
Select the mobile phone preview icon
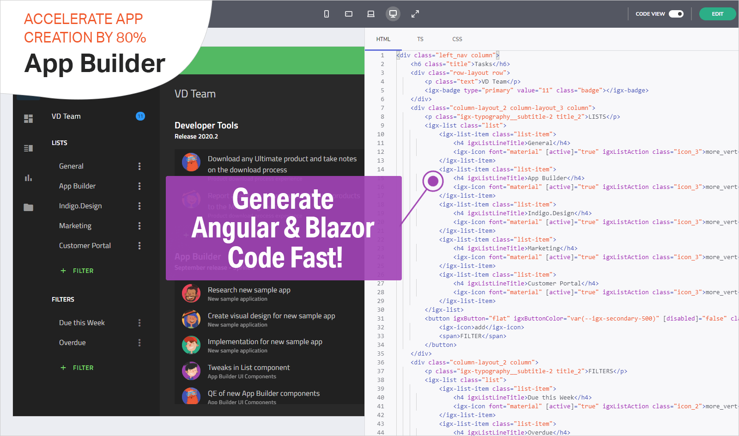tap(327, 14)
